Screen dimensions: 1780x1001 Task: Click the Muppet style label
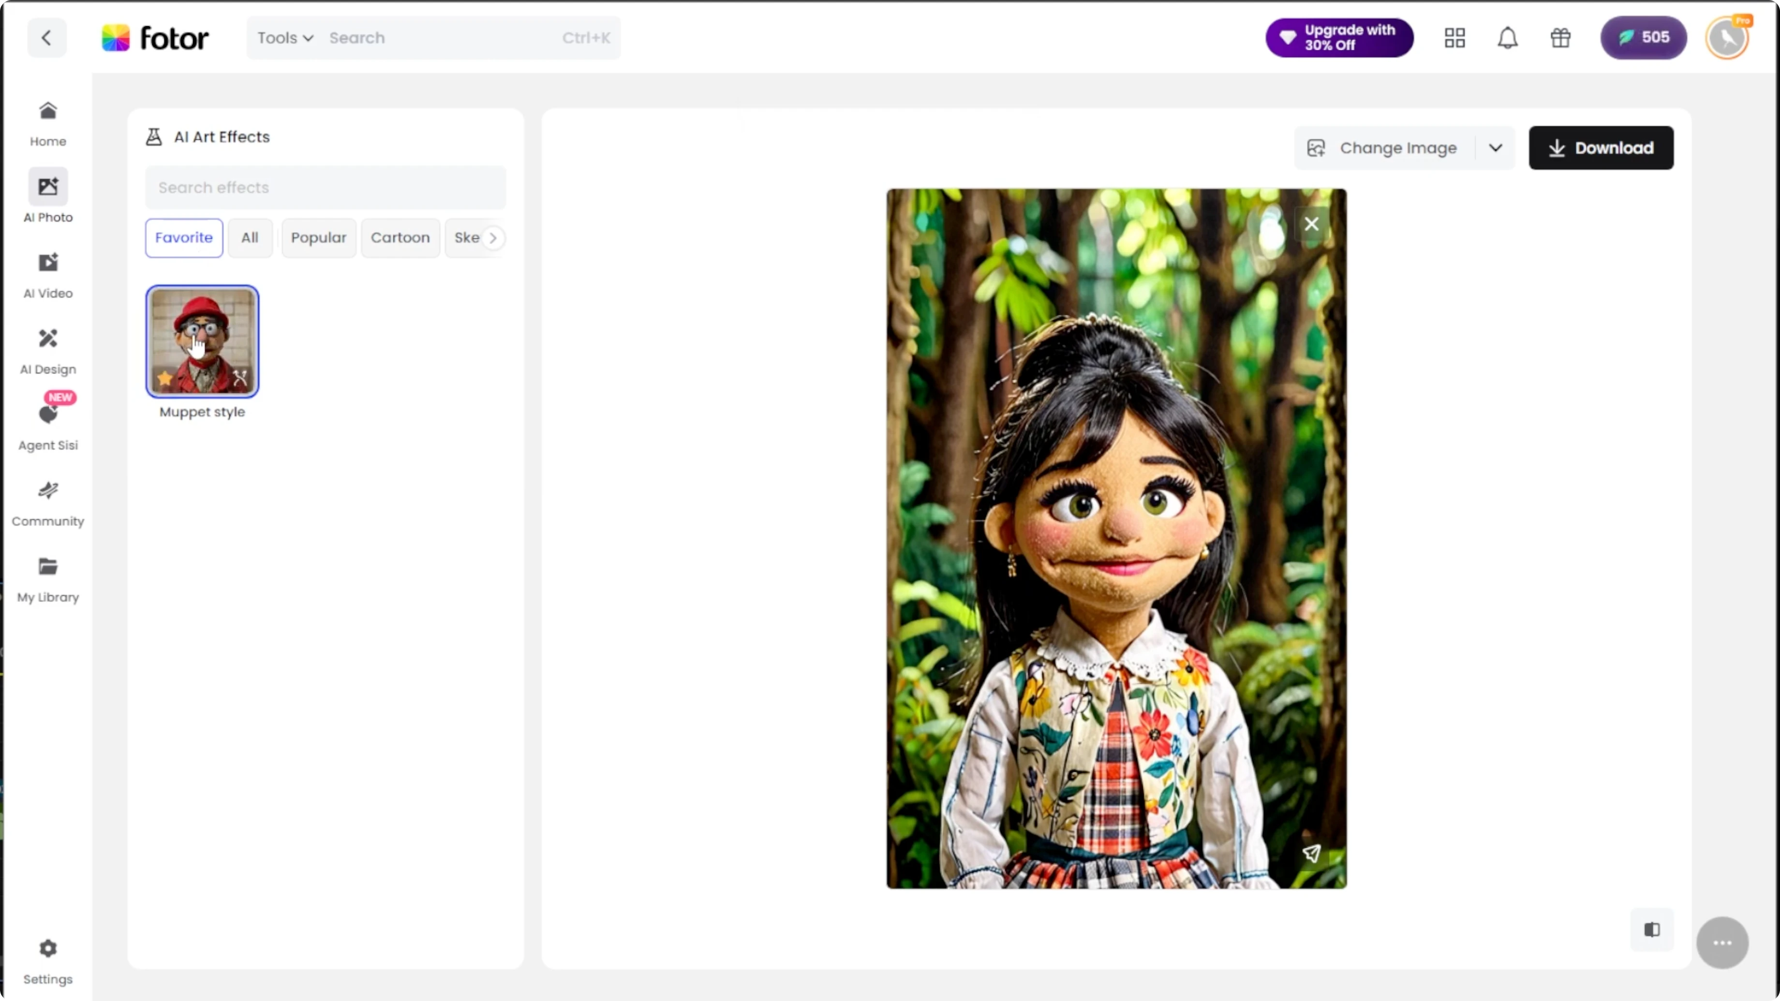[202, 412]
